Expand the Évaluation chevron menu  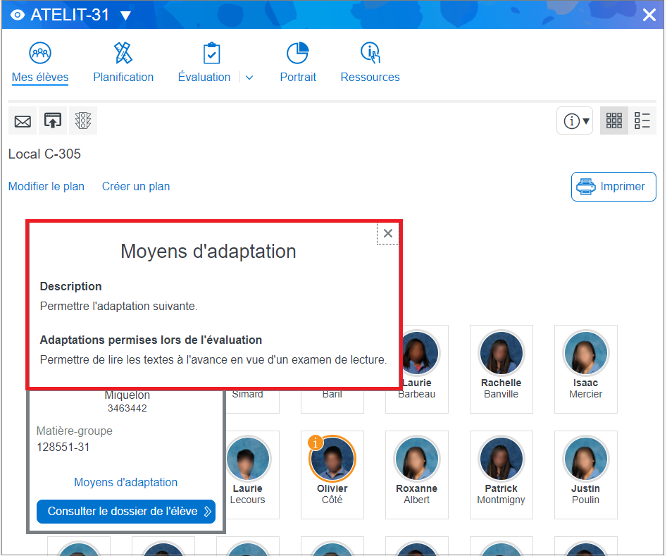click(249, 78)
